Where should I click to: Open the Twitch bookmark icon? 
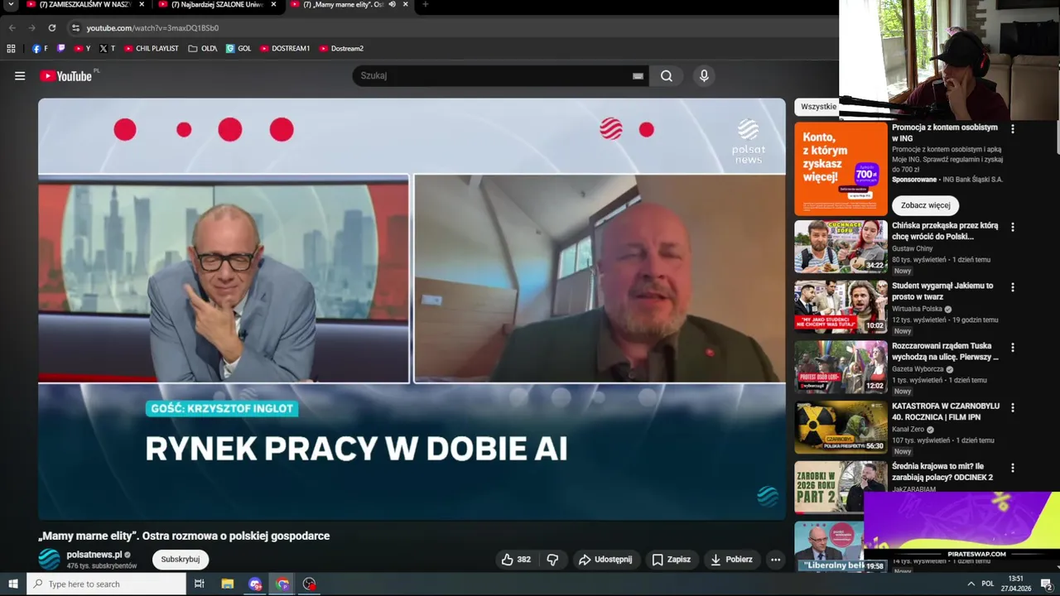coord(60,49)
